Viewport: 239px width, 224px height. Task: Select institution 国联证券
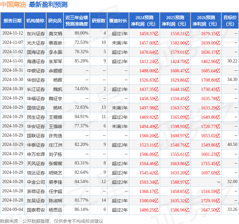(x=36, y=136)
